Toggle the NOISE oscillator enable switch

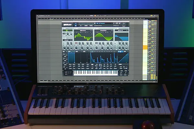click(x=63, y=38)
